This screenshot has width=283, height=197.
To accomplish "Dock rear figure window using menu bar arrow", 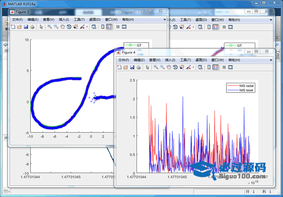I will click(271, 20).
